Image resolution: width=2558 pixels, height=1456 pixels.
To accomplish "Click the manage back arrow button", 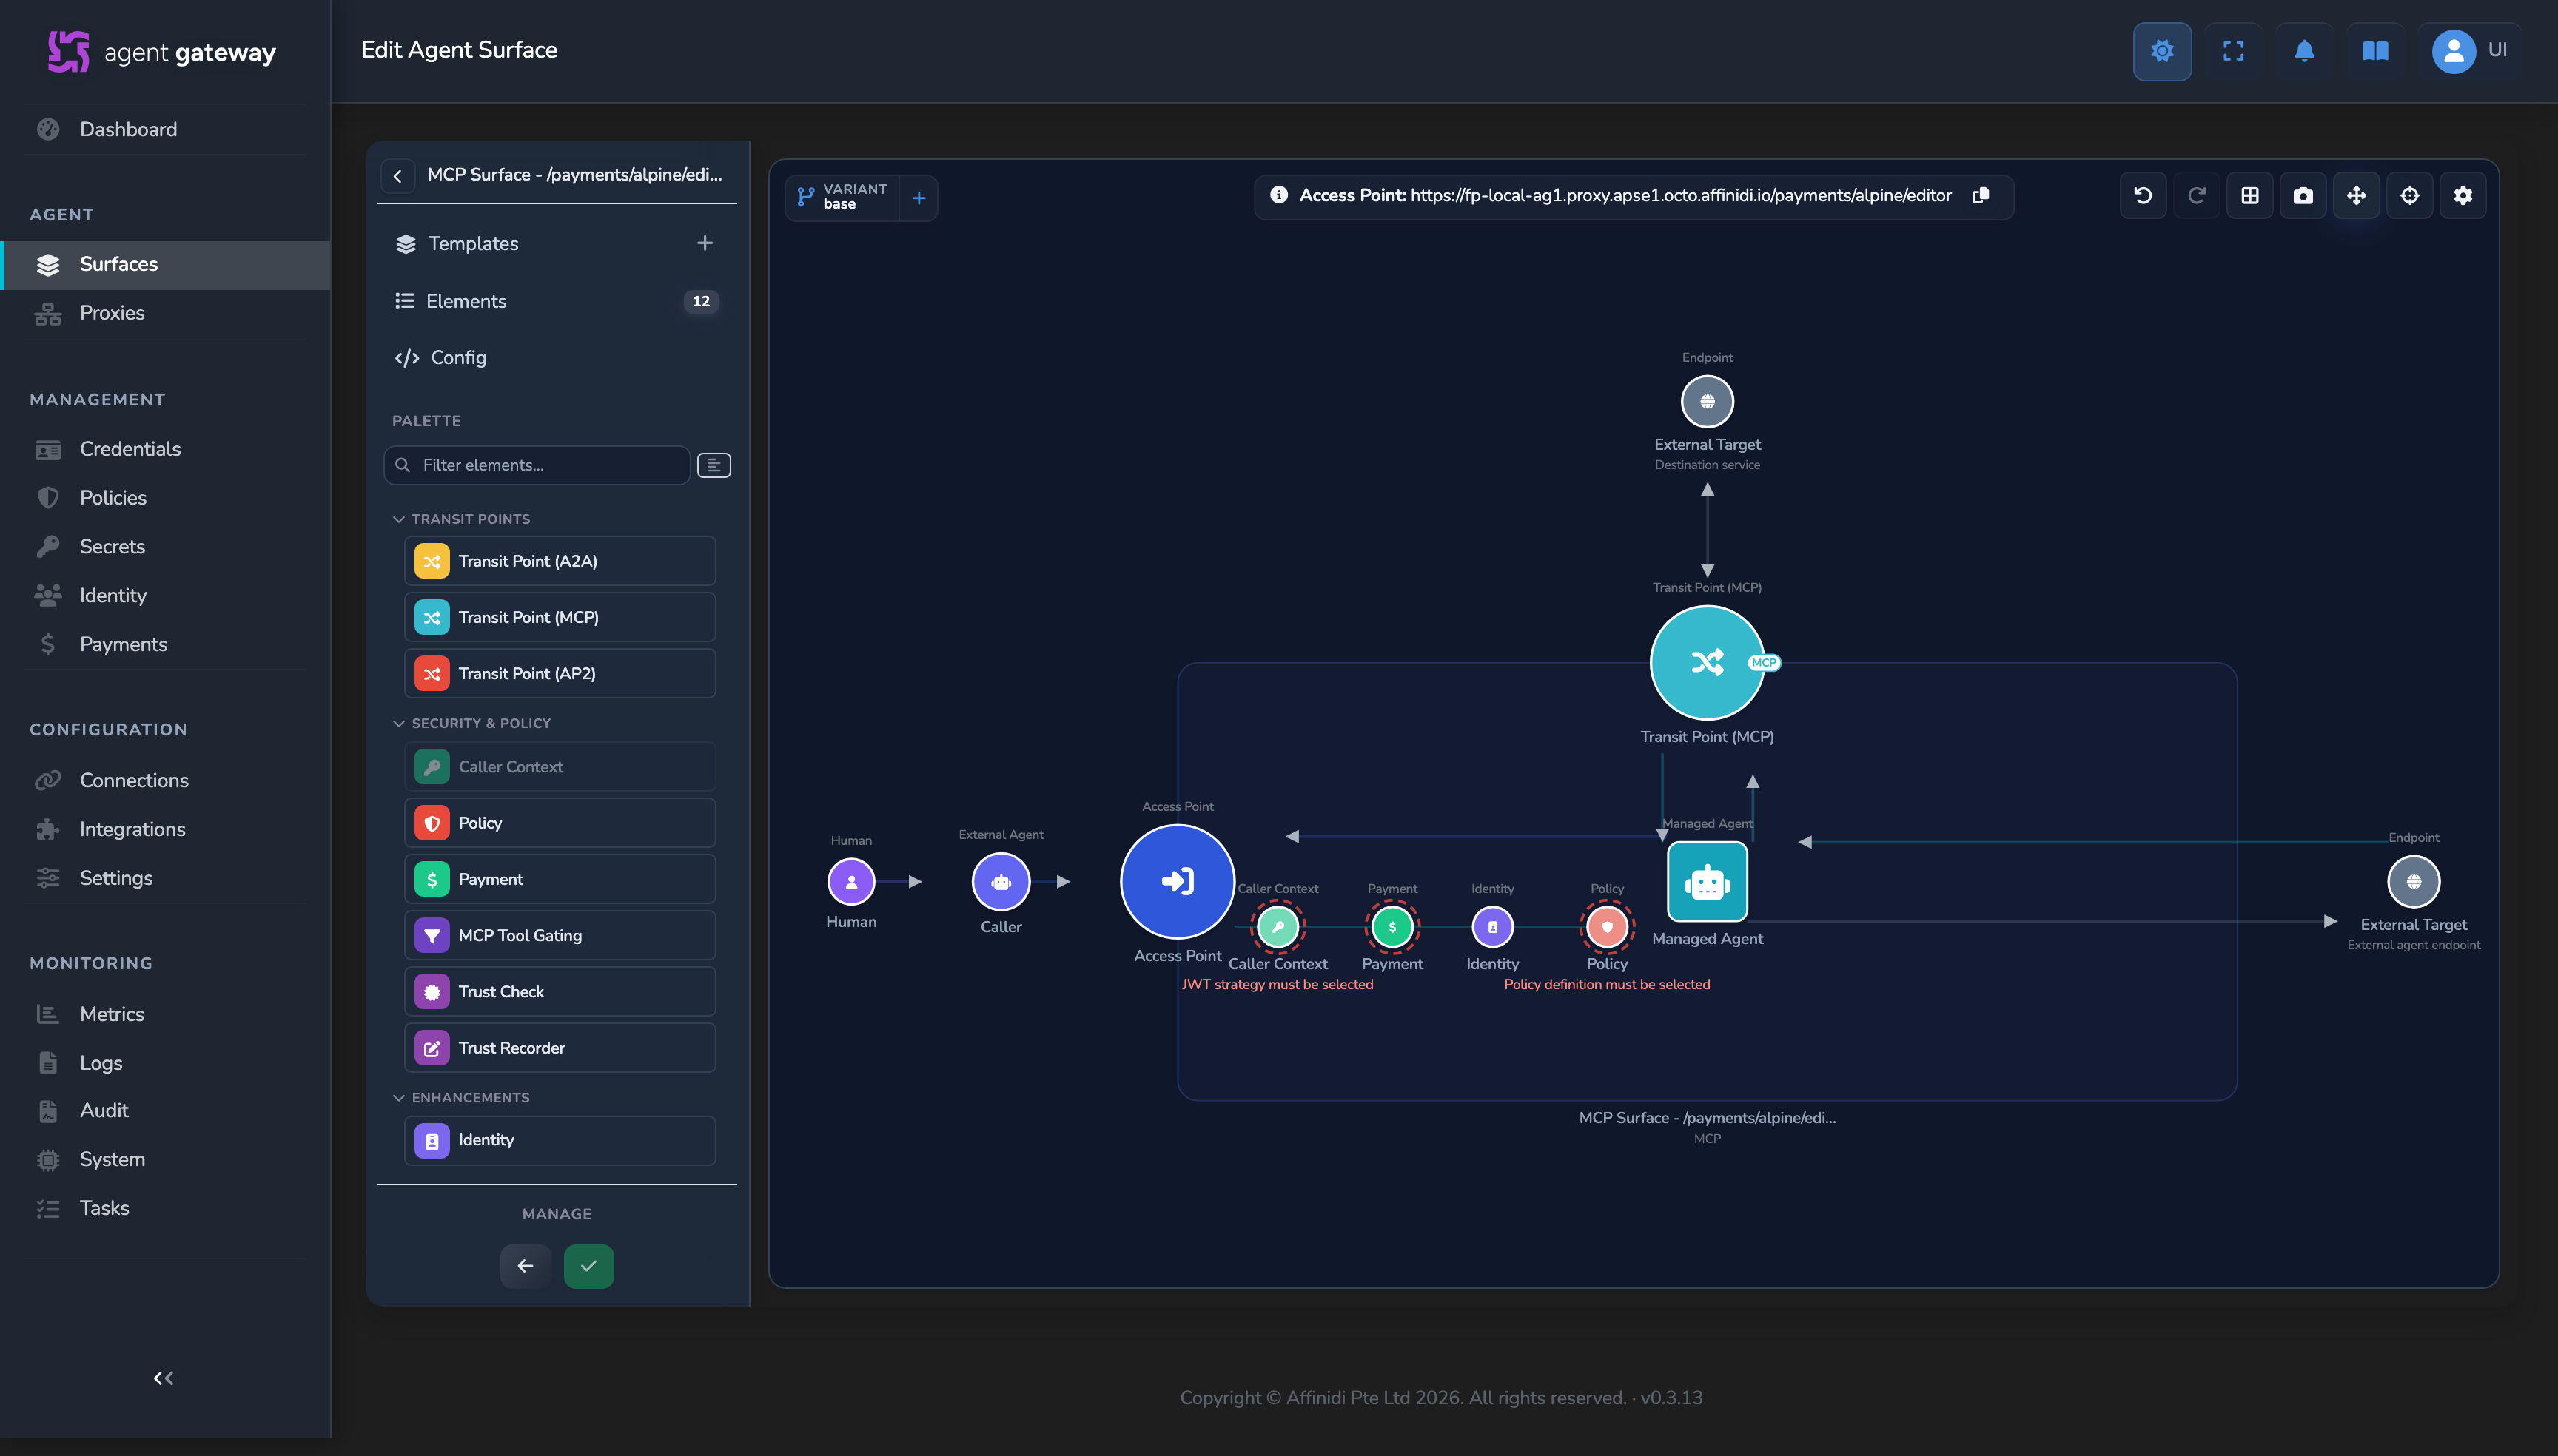I will coord(526,1266).
